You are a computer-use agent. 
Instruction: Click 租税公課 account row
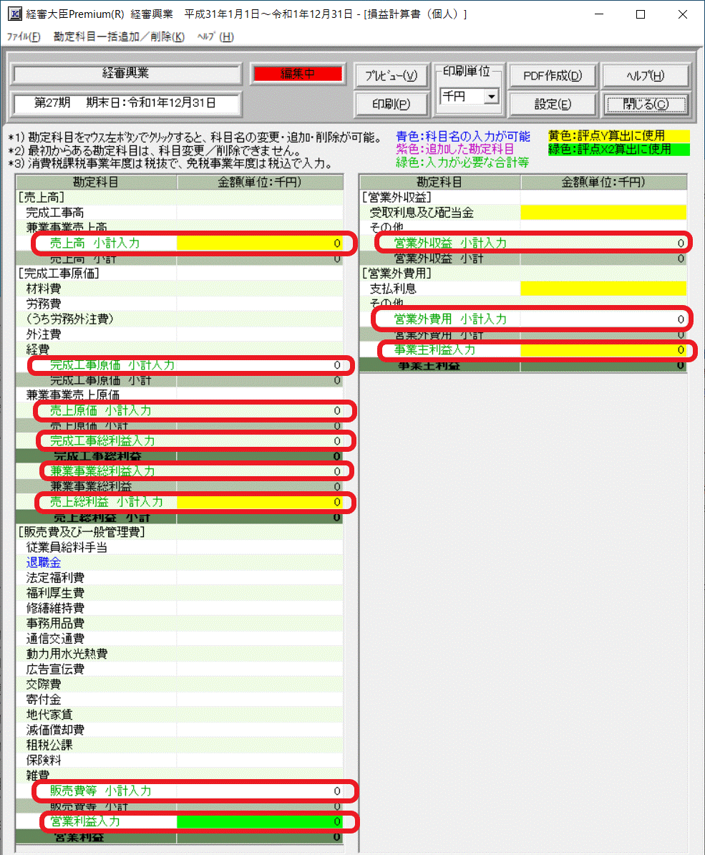(179, 745)
